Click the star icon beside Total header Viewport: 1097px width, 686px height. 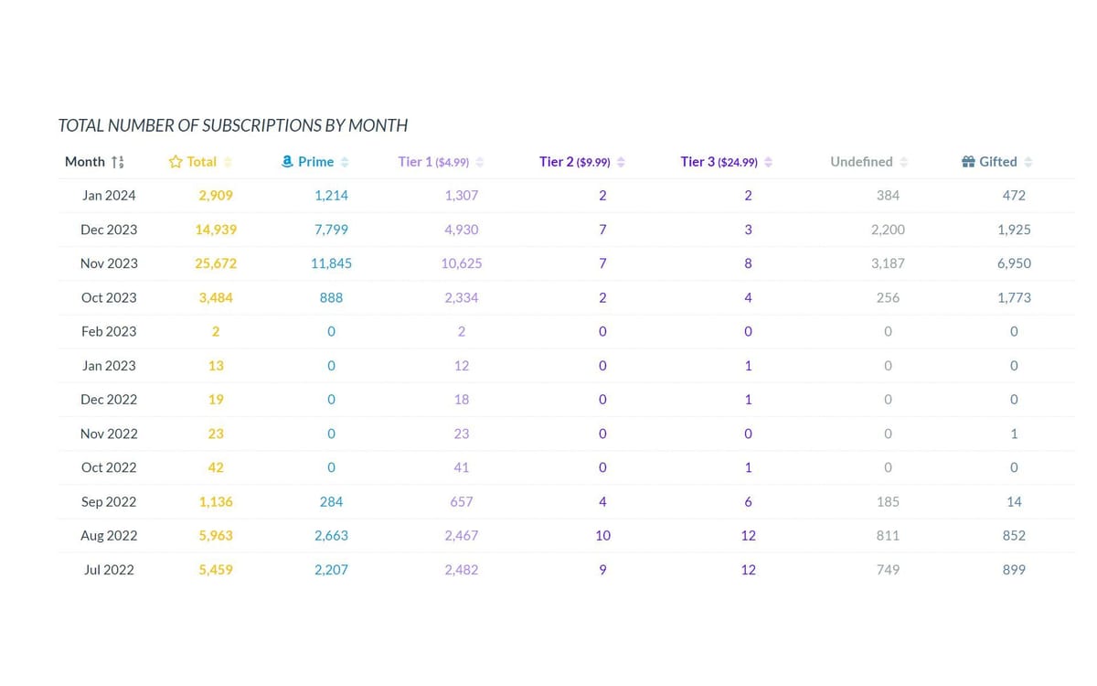176,162
